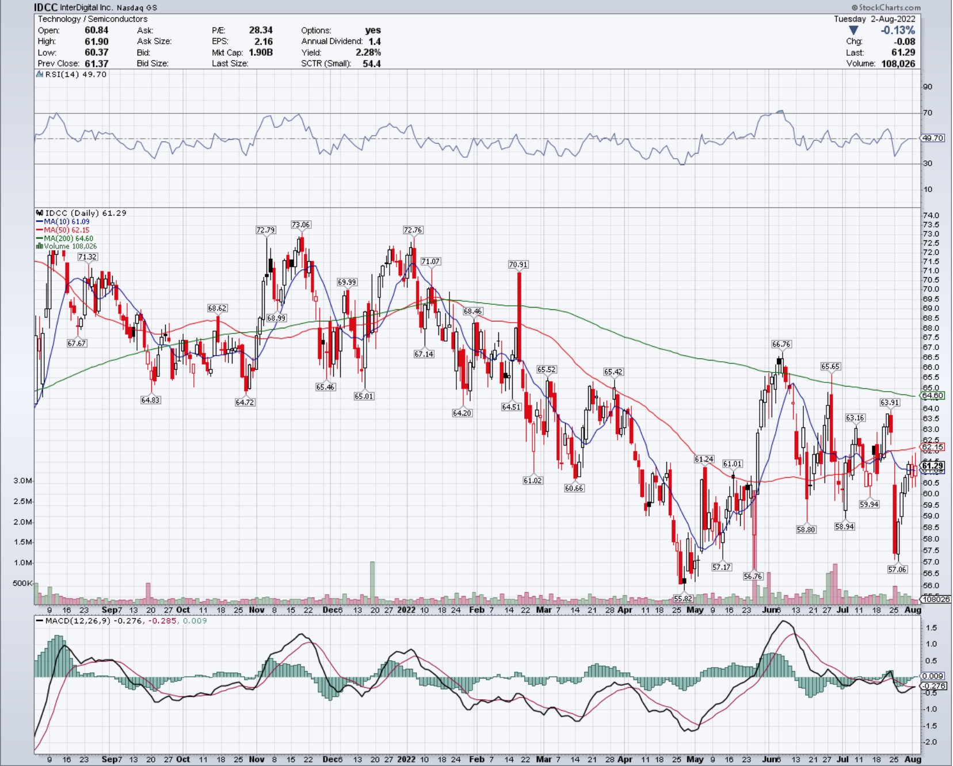Click the 60.66 price annotation
This screenshot has width=953, height=766.
pos(574,488)
